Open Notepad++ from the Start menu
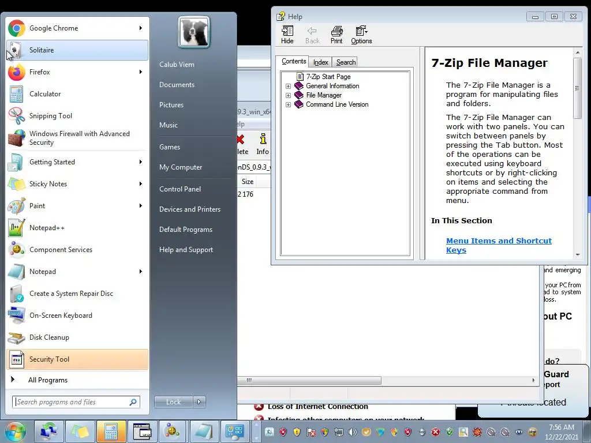The image size is (591, 443). (77, 227)
